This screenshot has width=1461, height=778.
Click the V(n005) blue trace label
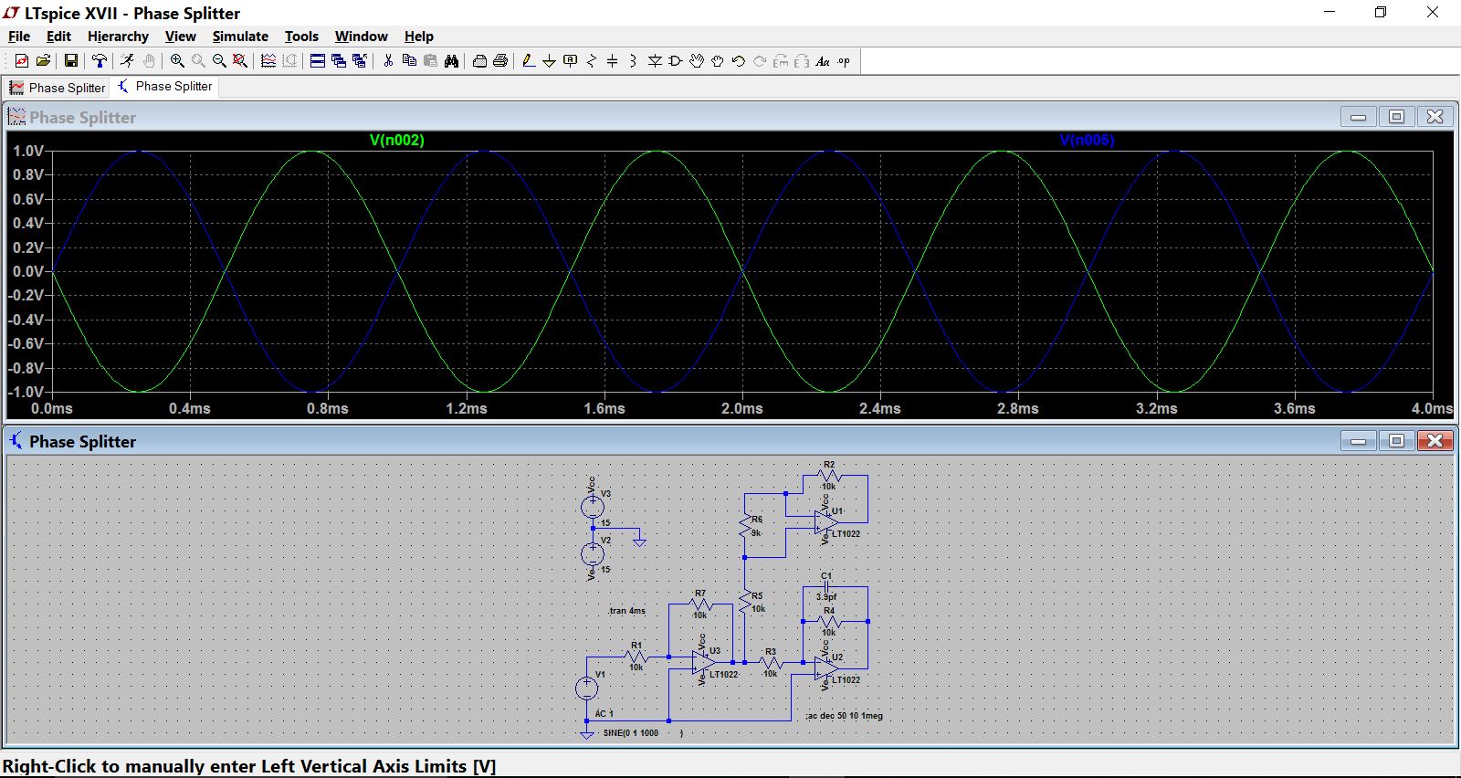pos(1087,141)
